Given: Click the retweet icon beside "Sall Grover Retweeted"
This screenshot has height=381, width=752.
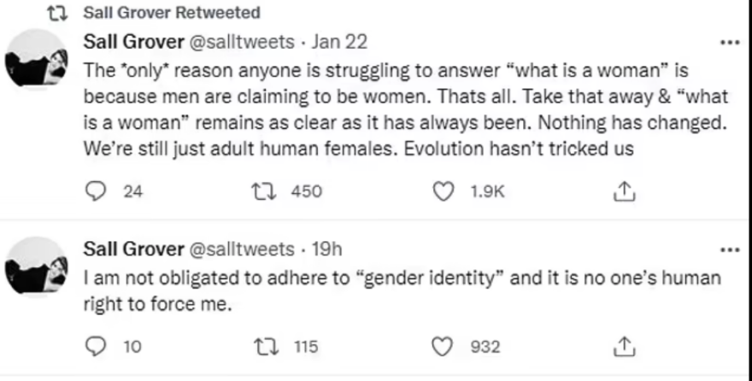Looking at the screenshot, I should coord(62,13).
